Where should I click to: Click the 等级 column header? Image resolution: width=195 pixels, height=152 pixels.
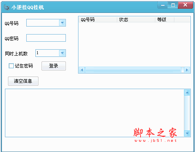pos(165,20)
